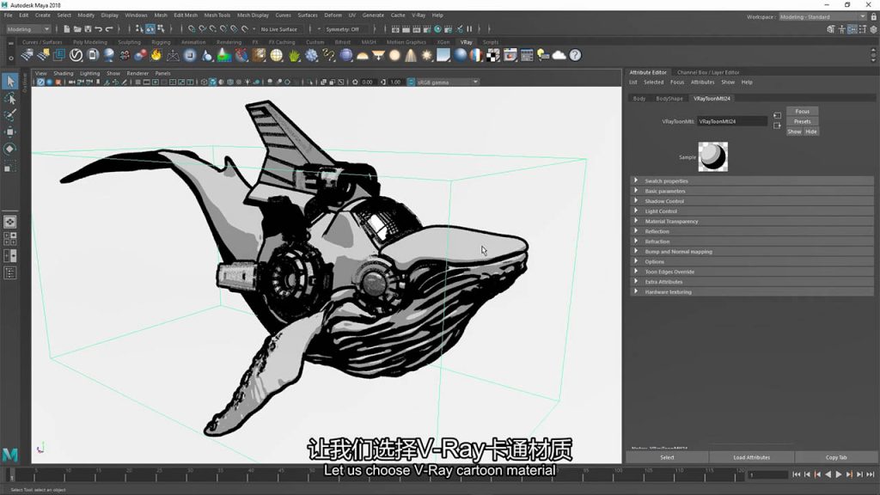Activate the Lasso select tool

[x=10, y=99]
